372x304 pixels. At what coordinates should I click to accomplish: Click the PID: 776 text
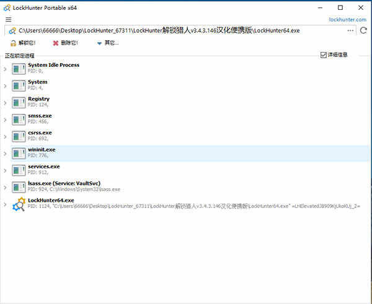pyautogui.click(x=38, y=155)
